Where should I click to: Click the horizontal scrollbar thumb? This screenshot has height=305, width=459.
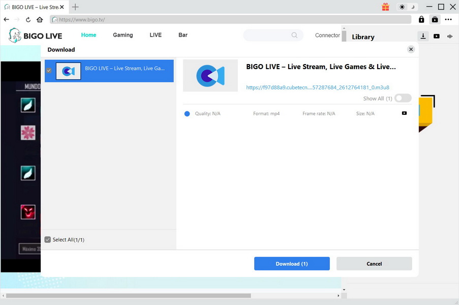click(x=128, y=296)
